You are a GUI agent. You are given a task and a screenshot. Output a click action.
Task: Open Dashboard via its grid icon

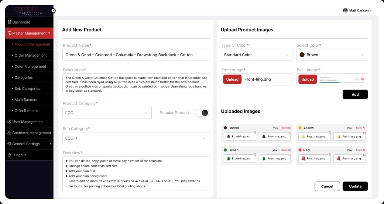9,22
